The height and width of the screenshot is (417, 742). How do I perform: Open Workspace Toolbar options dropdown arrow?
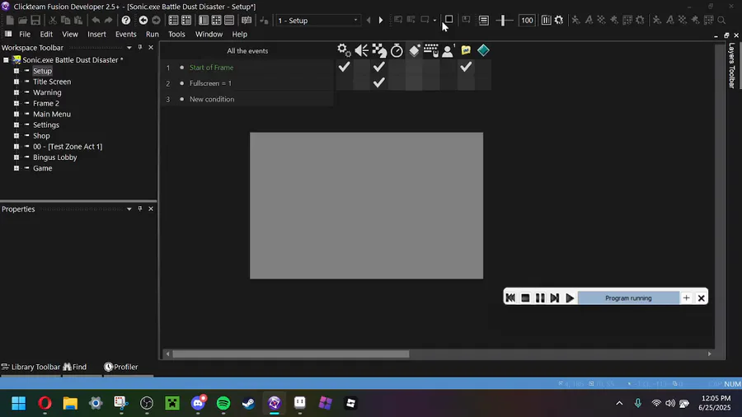click(129, 48)
